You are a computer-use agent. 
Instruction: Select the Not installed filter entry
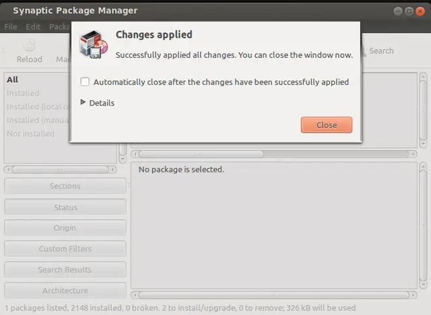(30, 134)
